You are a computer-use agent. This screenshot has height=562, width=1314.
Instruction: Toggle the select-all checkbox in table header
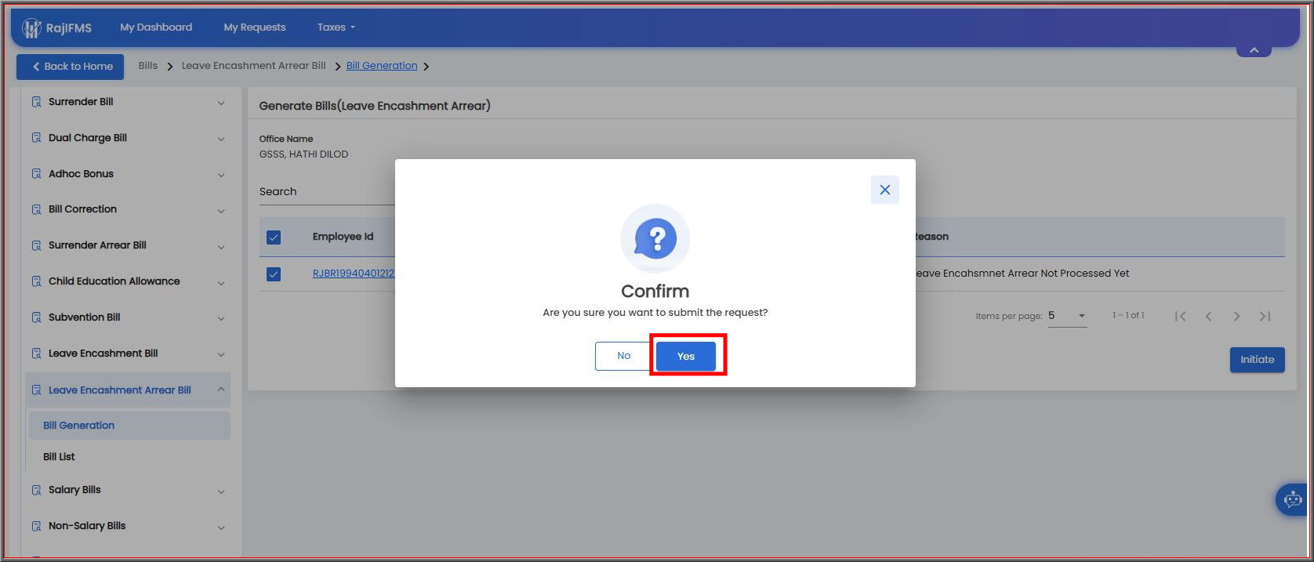274,237
